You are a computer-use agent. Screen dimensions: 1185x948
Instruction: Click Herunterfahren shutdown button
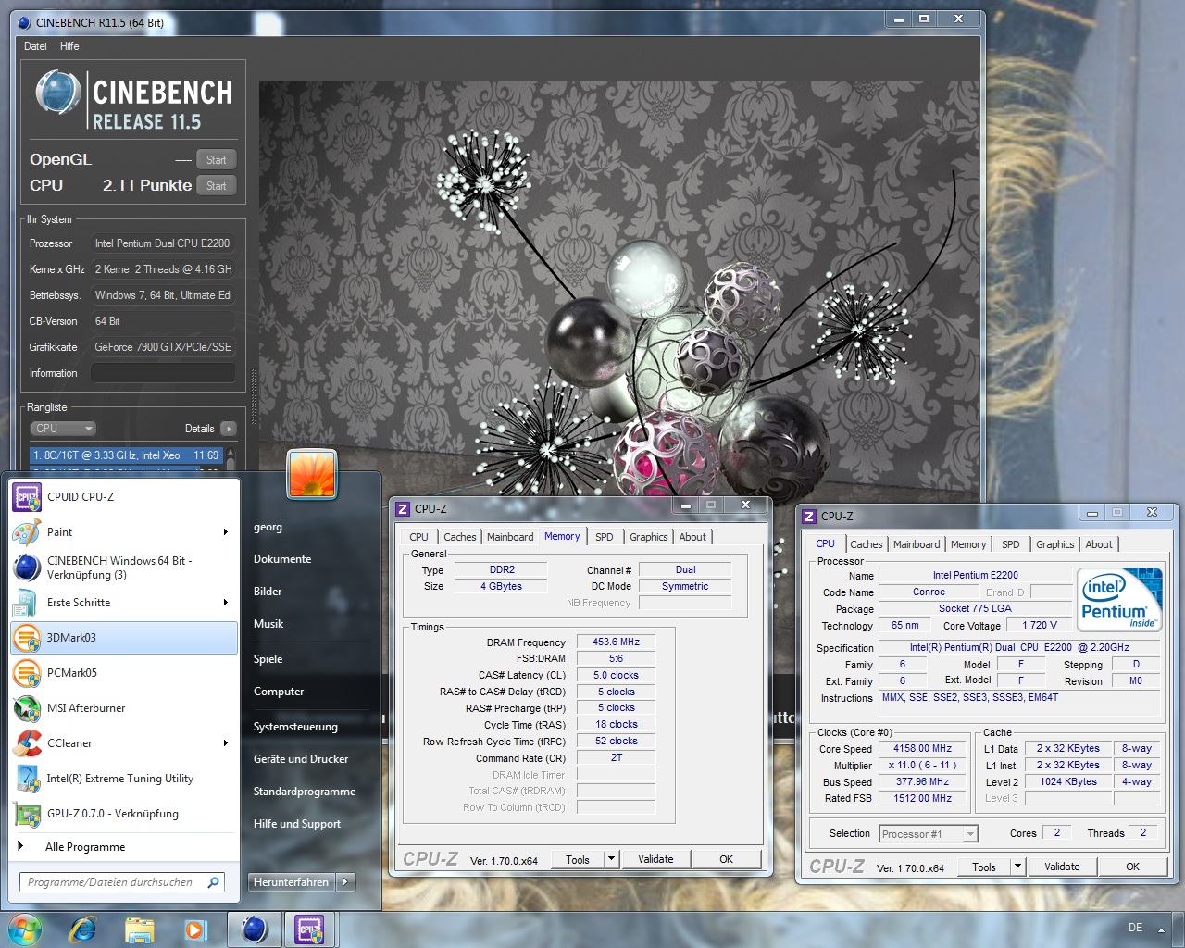pyautogui.click(x=291, y=882)
